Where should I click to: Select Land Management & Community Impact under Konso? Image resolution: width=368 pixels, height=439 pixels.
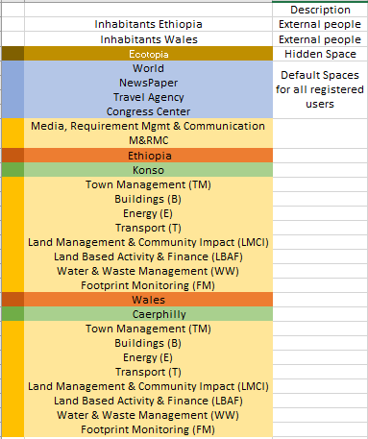(x=148, y=242)
